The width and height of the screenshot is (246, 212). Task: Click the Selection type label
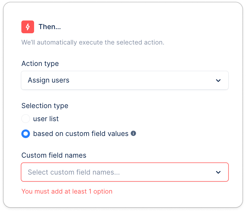coord(45,106)
